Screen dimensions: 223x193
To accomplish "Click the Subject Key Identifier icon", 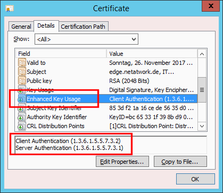I will pos(22,108).
